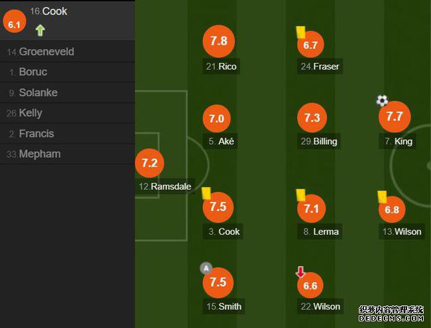The width and height of the screenshot is (431, 328).
Task: Click the yellow card on 3. Cook
Action: pyautogui.click(x=206, y=193)
